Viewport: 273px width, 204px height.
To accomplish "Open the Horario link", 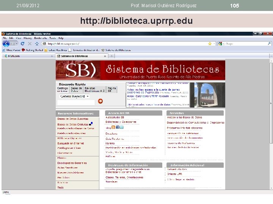I will point(110,143).
